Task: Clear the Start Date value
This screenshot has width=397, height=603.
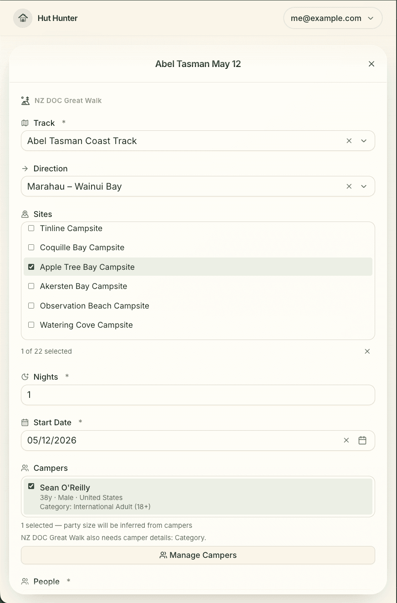Action: [346, 440]
